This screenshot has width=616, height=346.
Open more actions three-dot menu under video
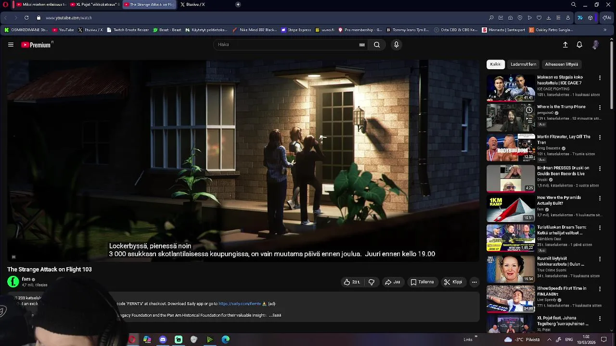474,282
